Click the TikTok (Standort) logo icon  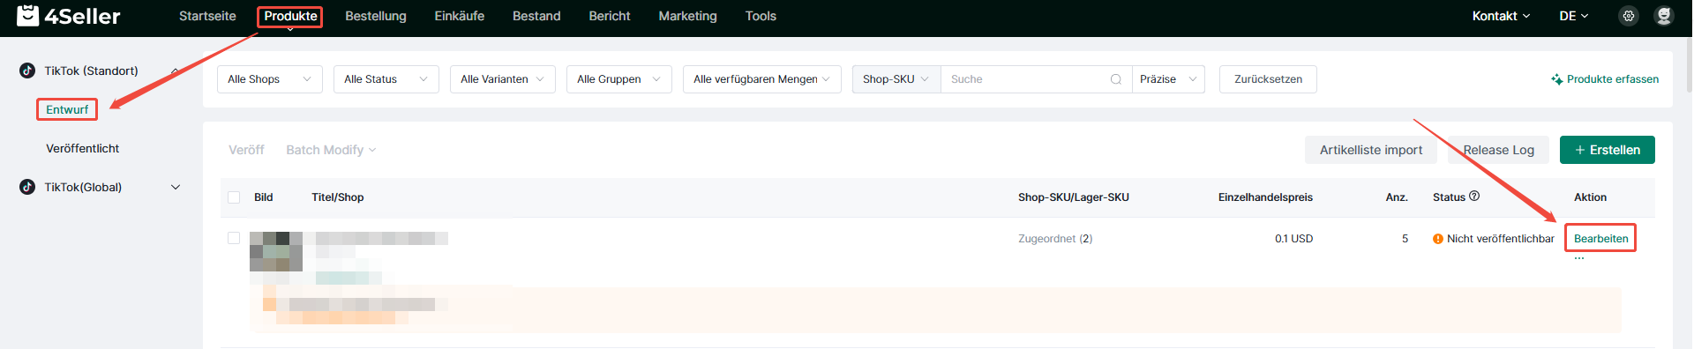pyautogui.click(x=27, y=71)
